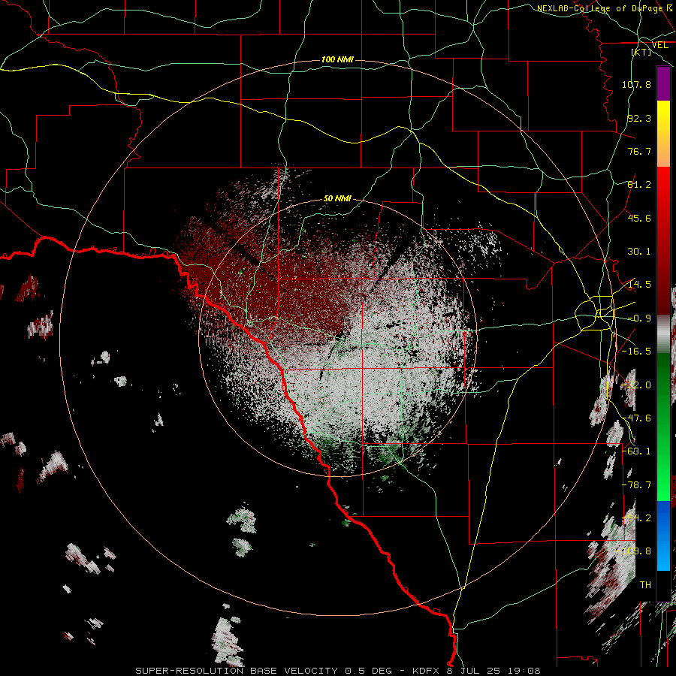The height and width of the screenshot is (676, 676).
Task: Pick the blue segment of velocity color bar
Action: coord(663,536)
